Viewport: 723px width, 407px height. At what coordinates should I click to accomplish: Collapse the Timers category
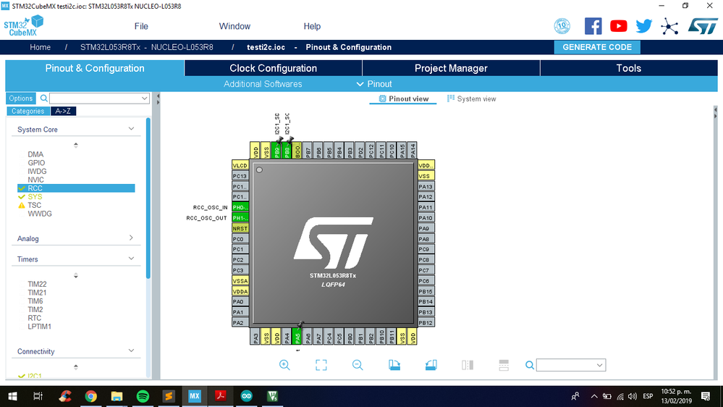tap(131, 259)
